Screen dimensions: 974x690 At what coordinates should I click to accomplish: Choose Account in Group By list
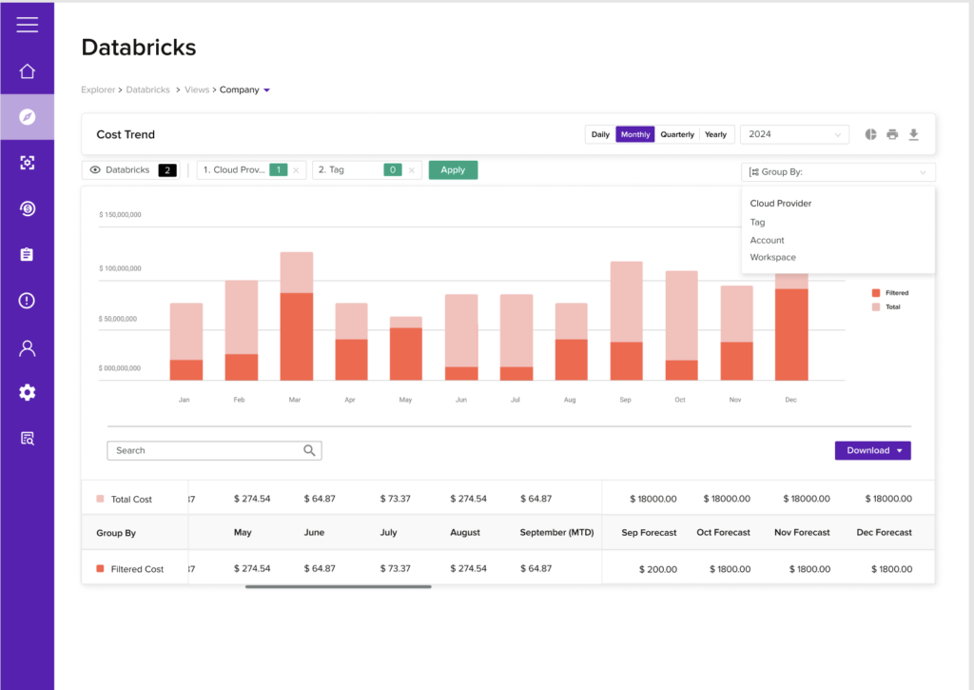pyautogui.click(x=767, y=240)
